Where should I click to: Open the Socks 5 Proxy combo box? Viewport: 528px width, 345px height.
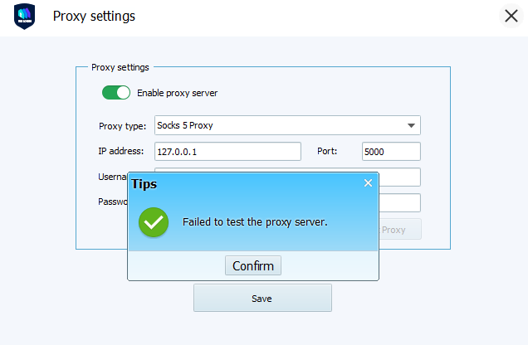coord(282,126)
